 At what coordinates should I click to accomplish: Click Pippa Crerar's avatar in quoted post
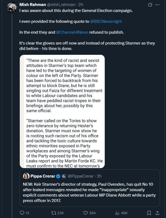[x=26, y=176]
